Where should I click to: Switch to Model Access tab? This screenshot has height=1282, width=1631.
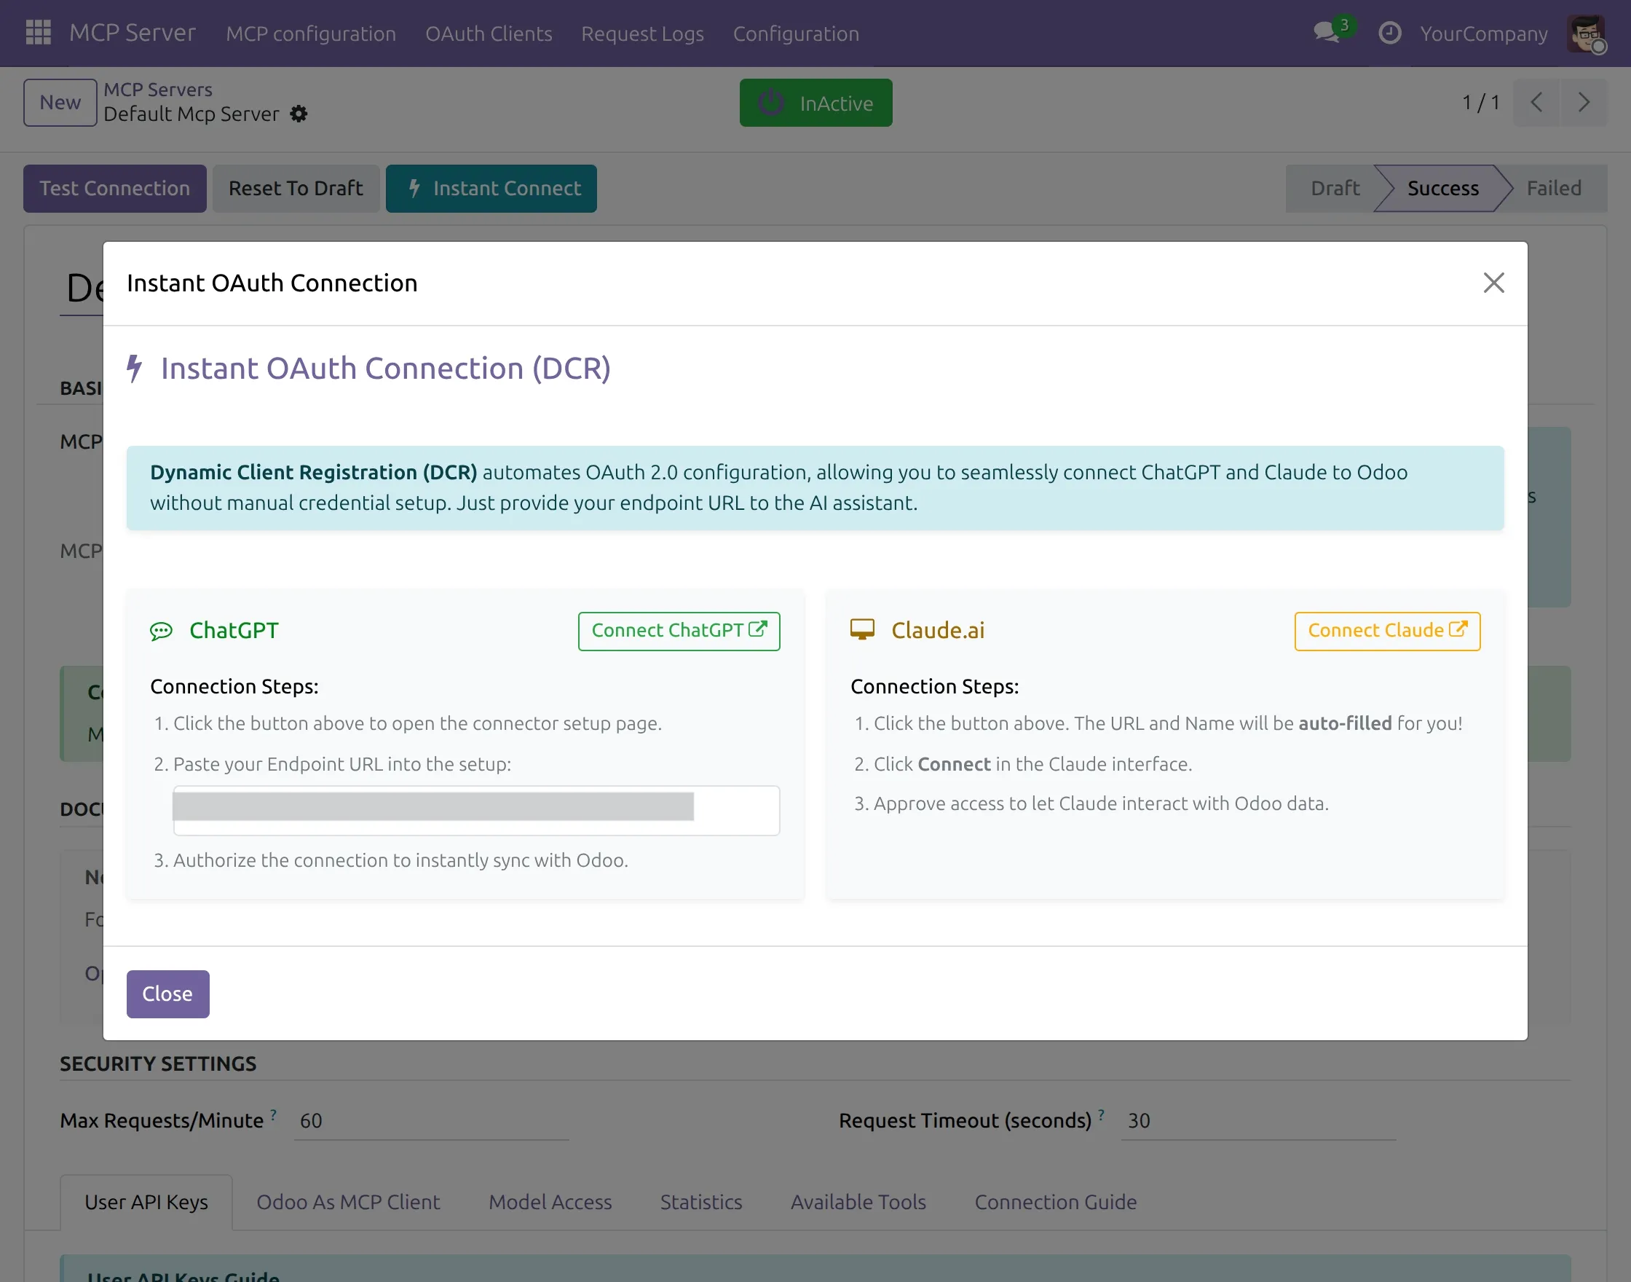click(x=550, y=1202)
